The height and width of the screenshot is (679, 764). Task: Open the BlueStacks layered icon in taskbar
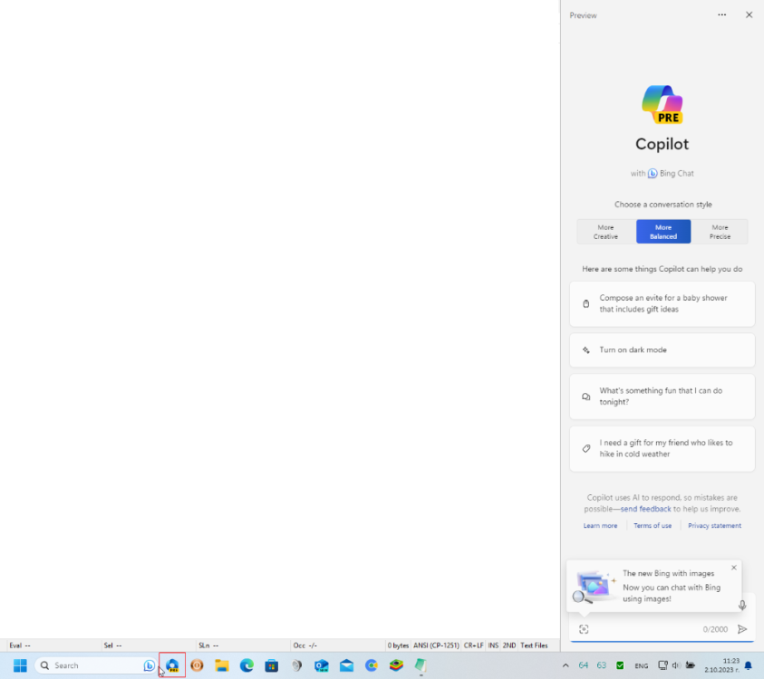click(x=396, y=665)
